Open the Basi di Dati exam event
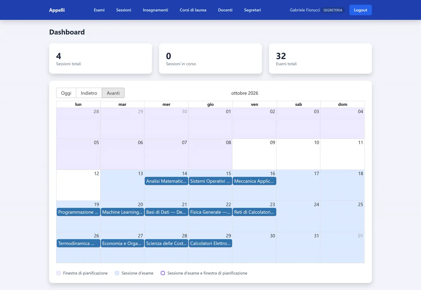This screenshot has width=421, height=290. [166, 212]
